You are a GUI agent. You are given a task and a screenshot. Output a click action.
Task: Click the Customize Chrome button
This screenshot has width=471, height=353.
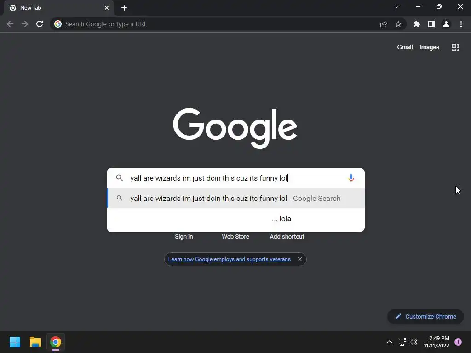click(425, 316)
